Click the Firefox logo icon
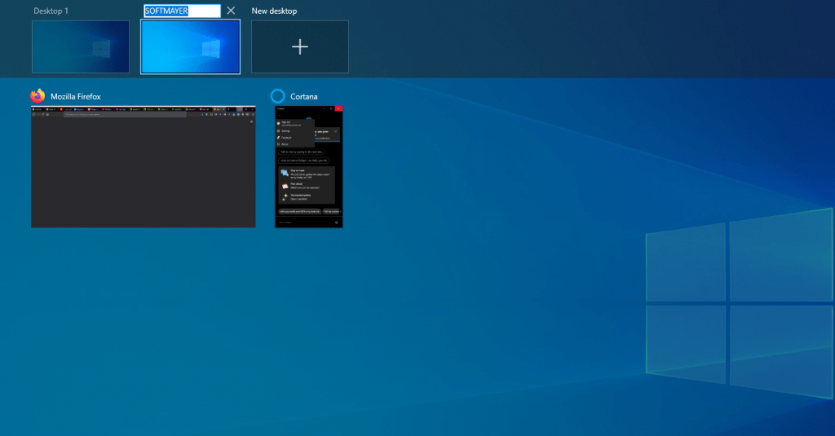835x436 pixels. point(38,96)
